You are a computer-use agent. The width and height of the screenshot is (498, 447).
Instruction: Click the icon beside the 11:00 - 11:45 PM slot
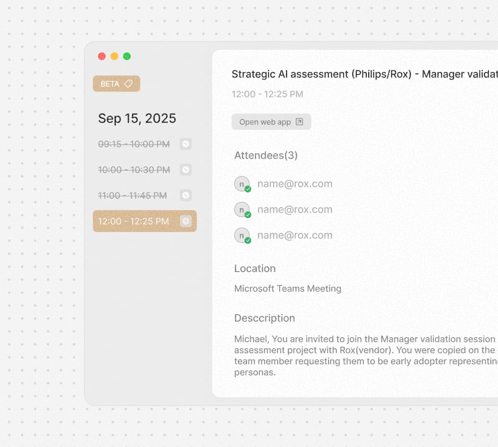(186, 195)
